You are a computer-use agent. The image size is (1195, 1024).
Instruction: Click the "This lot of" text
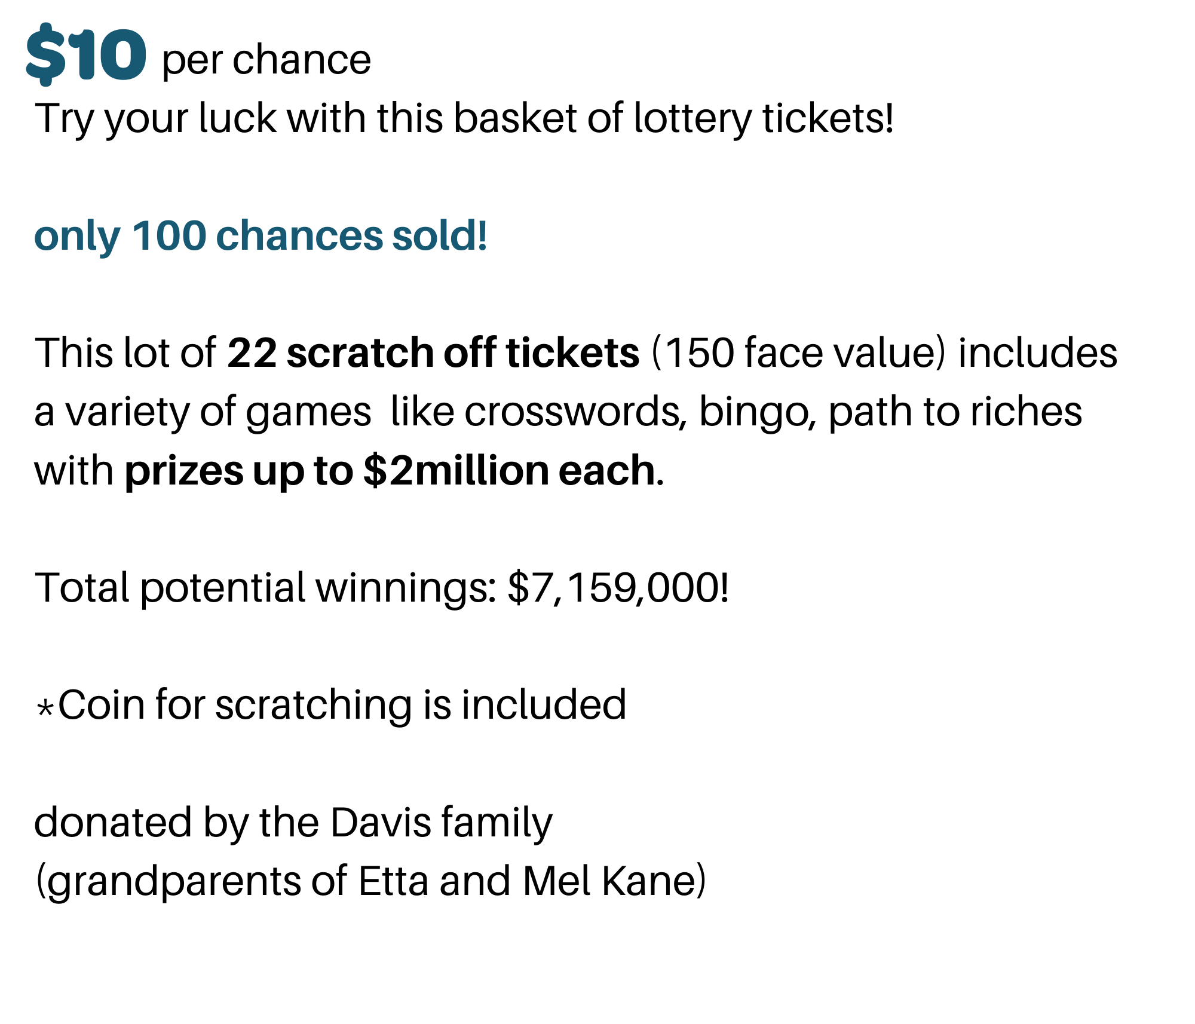(124, 352)
